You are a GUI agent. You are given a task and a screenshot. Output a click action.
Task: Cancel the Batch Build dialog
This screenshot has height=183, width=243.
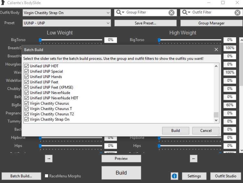pyautogui.click(x=206, y=131)
